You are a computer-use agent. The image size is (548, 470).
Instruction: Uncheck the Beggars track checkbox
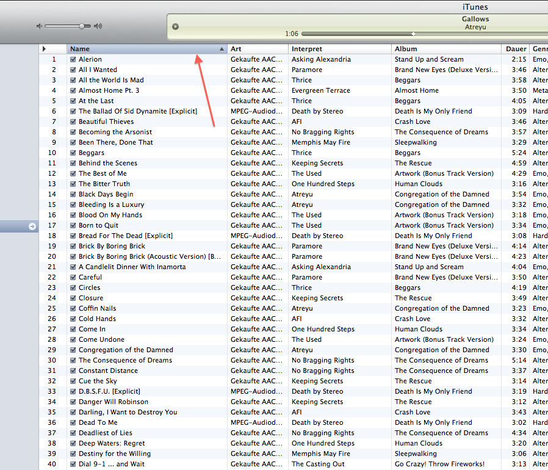coord(73,153)
